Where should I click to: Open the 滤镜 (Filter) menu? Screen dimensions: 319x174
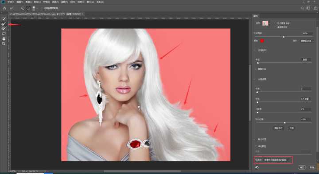[x=65, y=2]
